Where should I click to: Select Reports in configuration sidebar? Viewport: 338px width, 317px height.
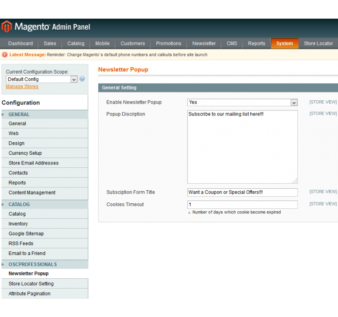coord(45,183)
